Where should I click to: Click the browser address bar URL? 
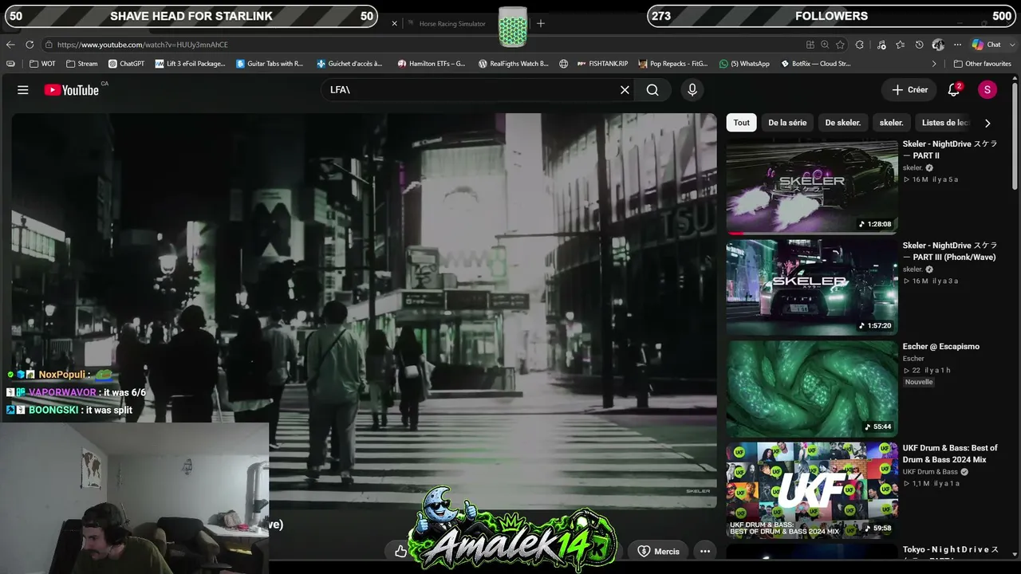[142, 45]
